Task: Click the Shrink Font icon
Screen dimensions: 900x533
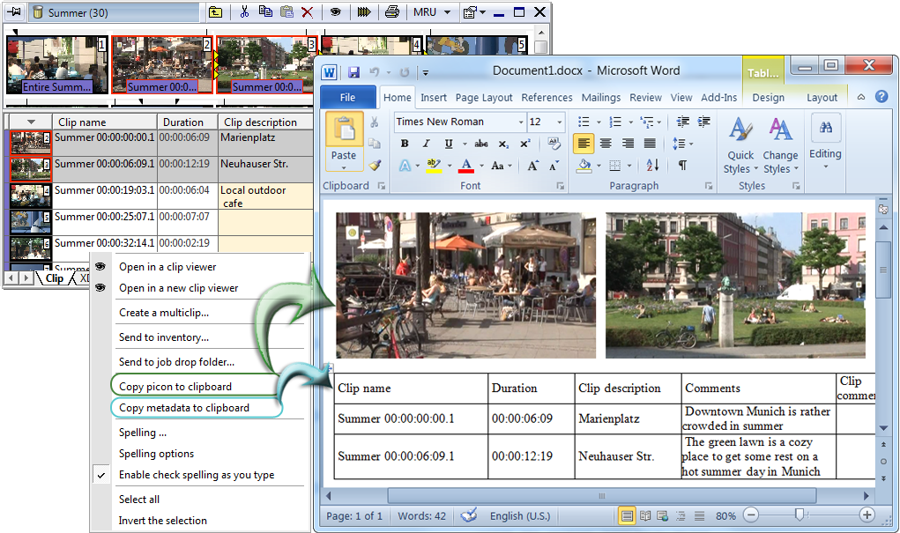Action: pyautogui.click(x=554, y=166)
